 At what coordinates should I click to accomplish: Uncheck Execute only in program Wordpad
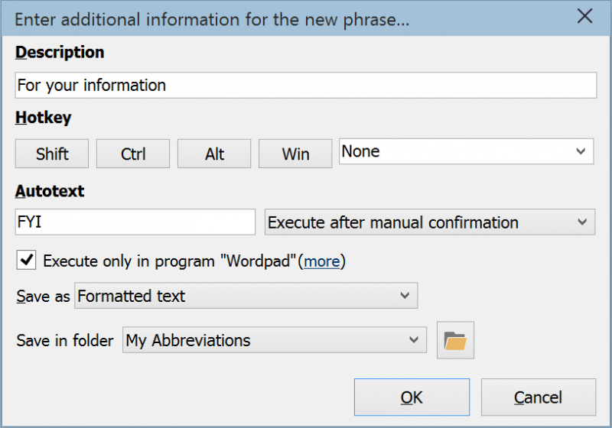tap(26, 260)
